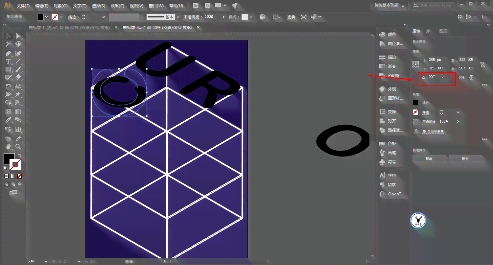
Task: Switch to 库 panel tab
Action: click(428, 31)
